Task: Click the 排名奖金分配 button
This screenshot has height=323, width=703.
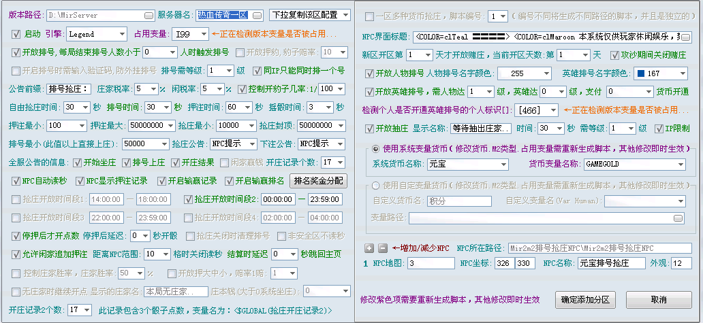Action: tap(319, 181)
